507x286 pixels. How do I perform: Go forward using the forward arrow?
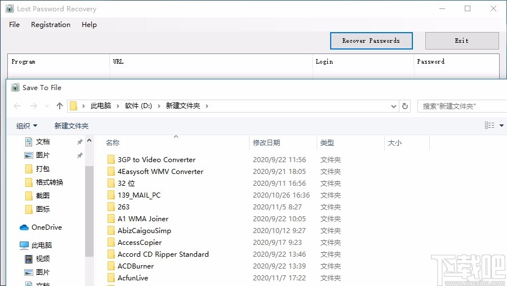34,106
